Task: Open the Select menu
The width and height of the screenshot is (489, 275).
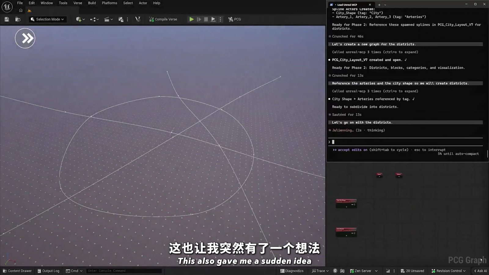Action: 128,3
